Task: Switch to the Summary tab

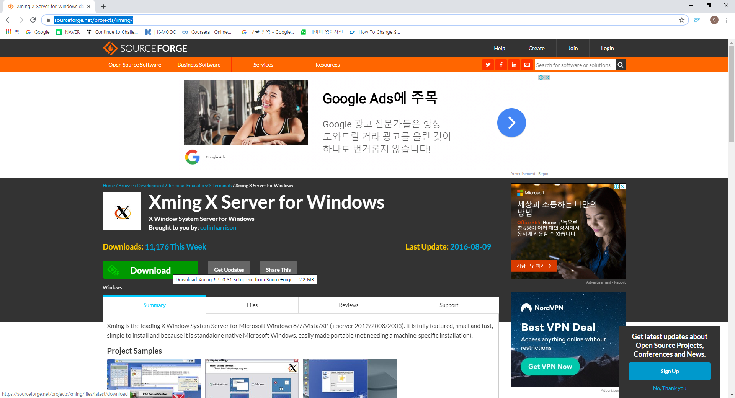Action: tap(155, 305)
